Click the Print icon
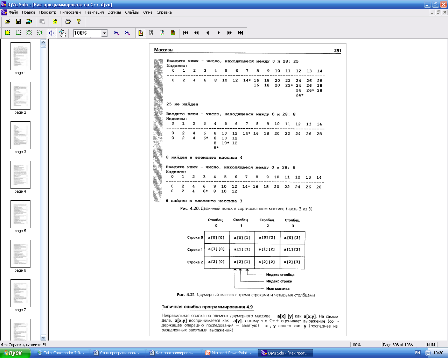This screenshot has height=358, width=448. click(x=68, y=21)
